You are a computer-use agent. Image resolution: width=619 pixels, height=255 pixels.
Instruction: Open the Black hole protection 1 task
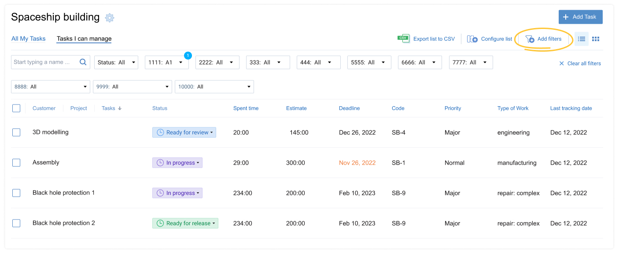64,193
